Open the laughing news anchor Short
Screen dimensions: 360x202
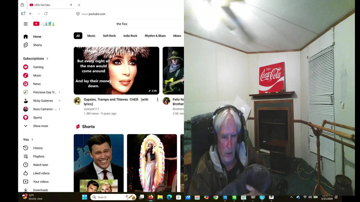[98, 163]
